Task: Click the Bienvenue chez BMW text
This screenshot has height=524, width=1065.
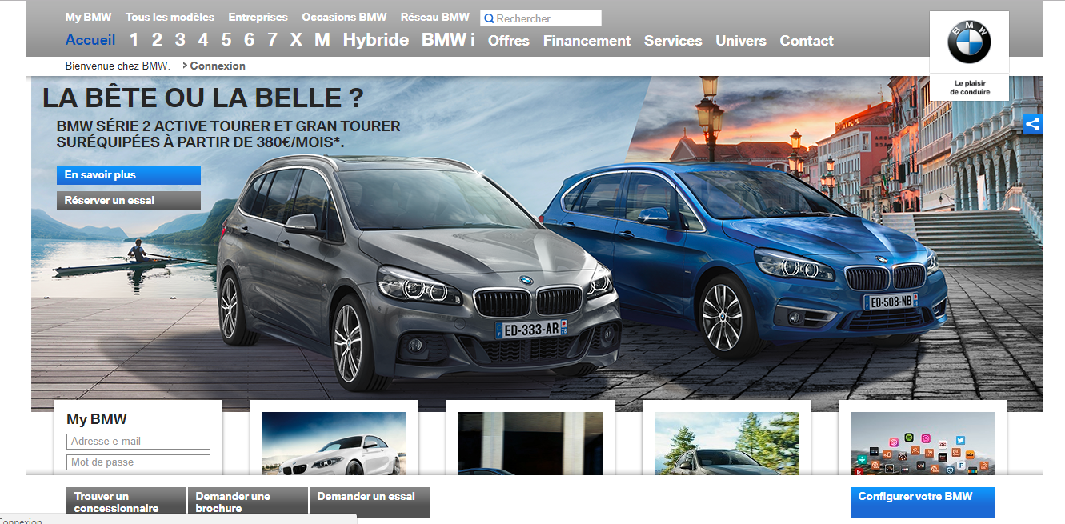Action: (118, 66)
